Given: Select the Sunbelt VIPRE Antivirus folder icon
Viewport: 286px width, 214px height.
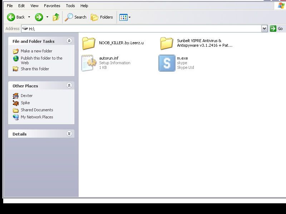Looking at the screenshot, I should tap(167, 43).
